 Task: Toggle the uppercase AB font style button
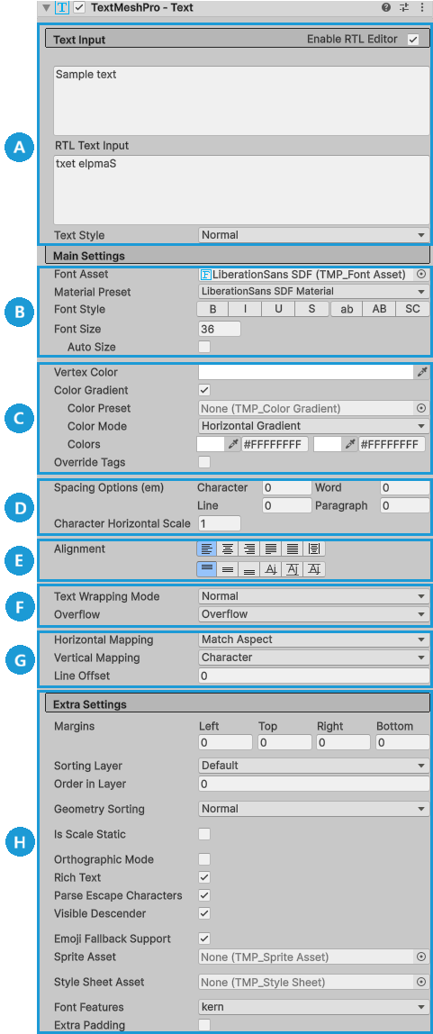tap(379, 309)
